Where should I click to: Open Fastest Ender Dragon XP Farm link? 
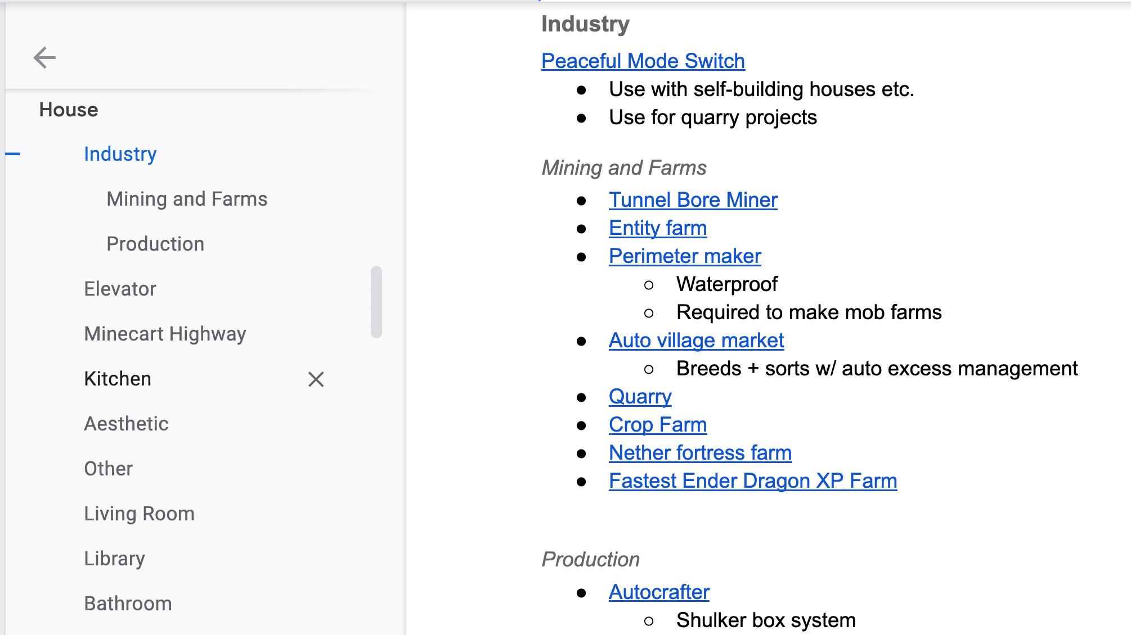tap(752, 481)
